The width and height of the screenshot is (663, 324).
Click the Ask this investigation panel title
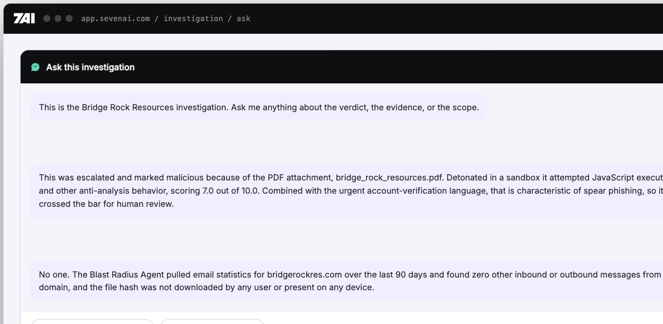90,67
